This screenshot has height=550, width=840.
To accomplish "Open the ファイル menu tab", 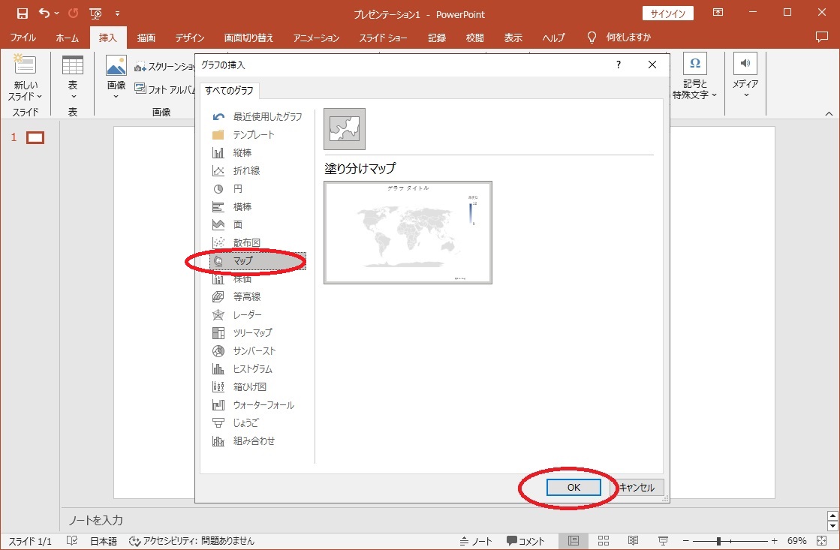I will click(x=23, y=38).
